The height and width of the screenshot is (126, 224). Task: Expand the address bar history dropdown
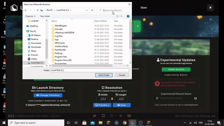(x=87, y=10)
